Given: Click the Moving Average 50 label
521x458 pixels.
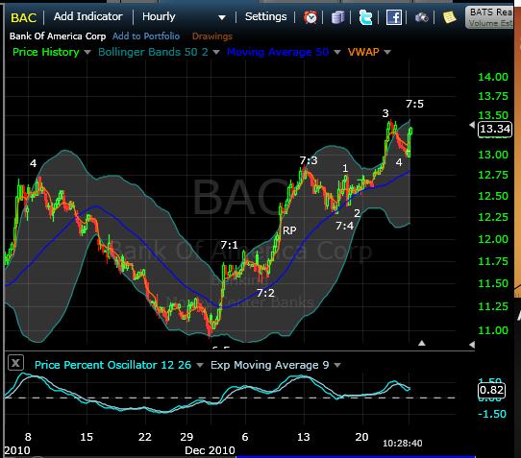Looking at the screenshot, I should [x=278, y=52].
